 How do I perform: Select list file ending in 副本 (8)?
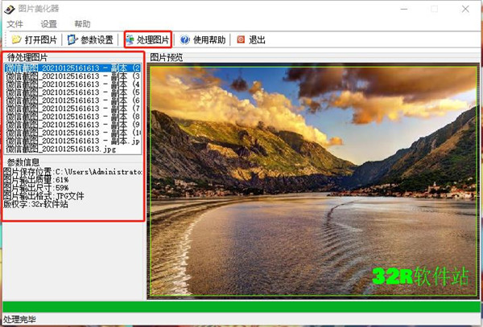point(72,116)
